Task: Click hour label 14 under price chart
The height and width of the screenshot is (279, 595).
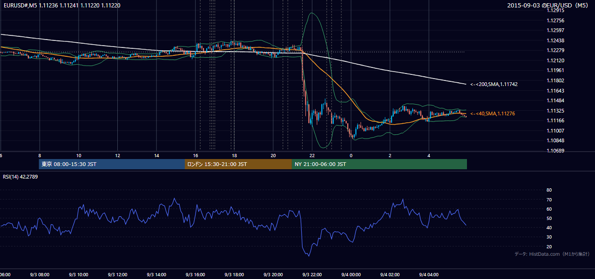Action: (156, 155)
